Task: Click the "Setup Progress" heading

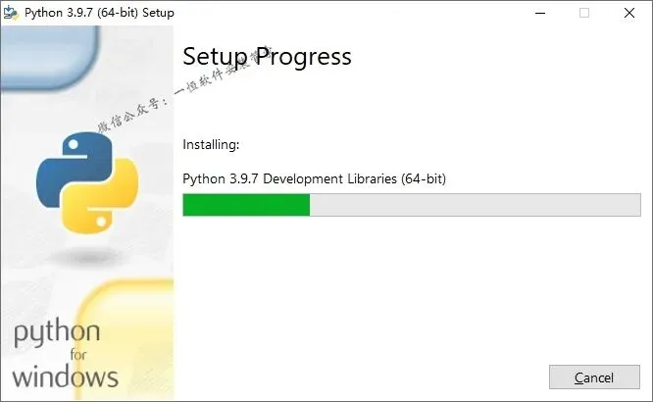Action: click(267, 57)
